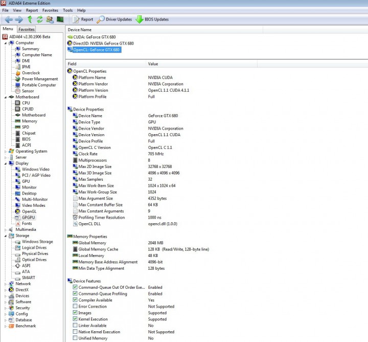Switch to the Menu tab

pyautogui.click(x=8, y=29)
